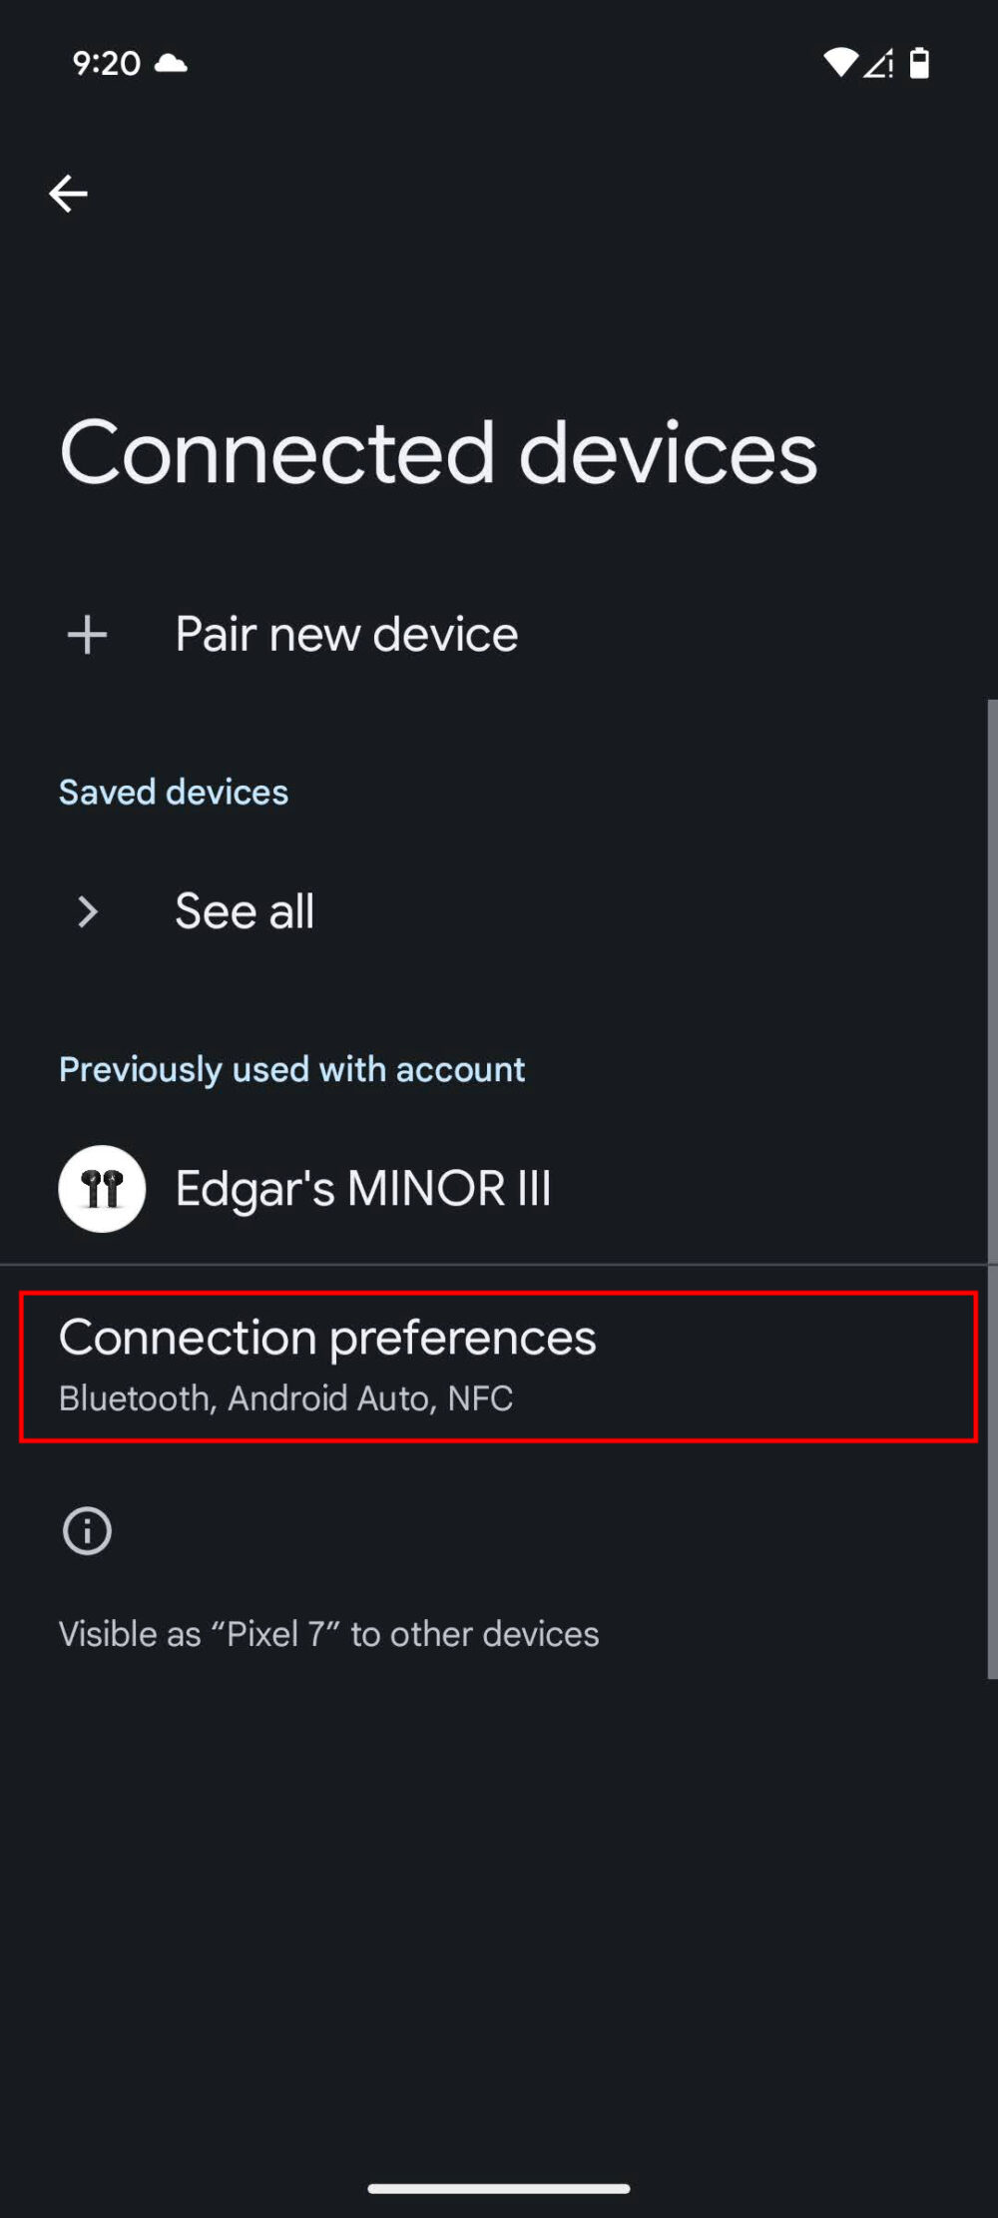
Task: Tap Visible as Pixel 7 to other devices
Action: 328,1633
